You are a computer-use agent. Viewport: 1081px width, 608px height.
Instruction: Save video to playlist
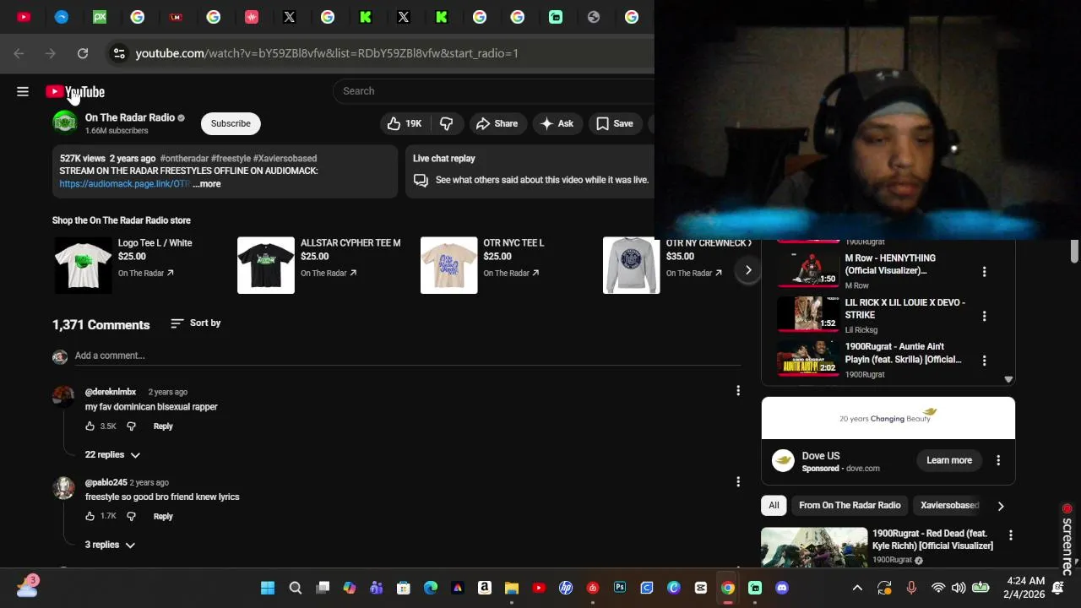[x=614, y=123]
